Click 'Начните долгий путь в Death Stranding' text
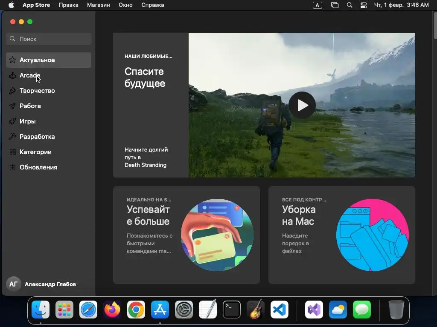Screen dimensions: 437x327 [x=146, y=158]
